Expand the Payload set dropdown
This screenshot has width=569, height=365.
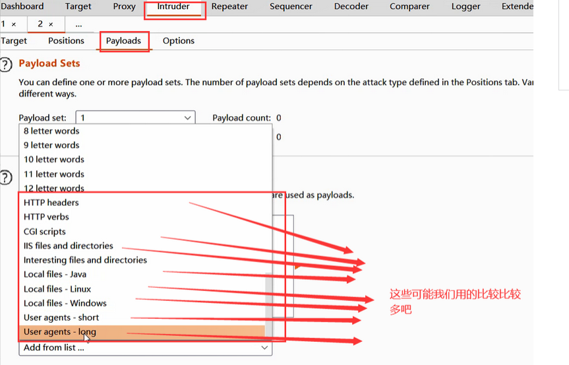(135, 117)
